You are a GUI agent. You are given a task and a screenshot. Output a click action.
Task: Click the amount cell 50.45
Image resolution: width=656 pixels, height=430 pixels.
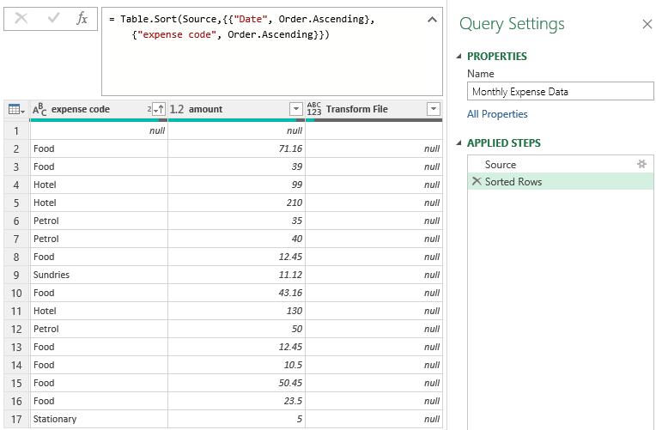tap(236, 383)
